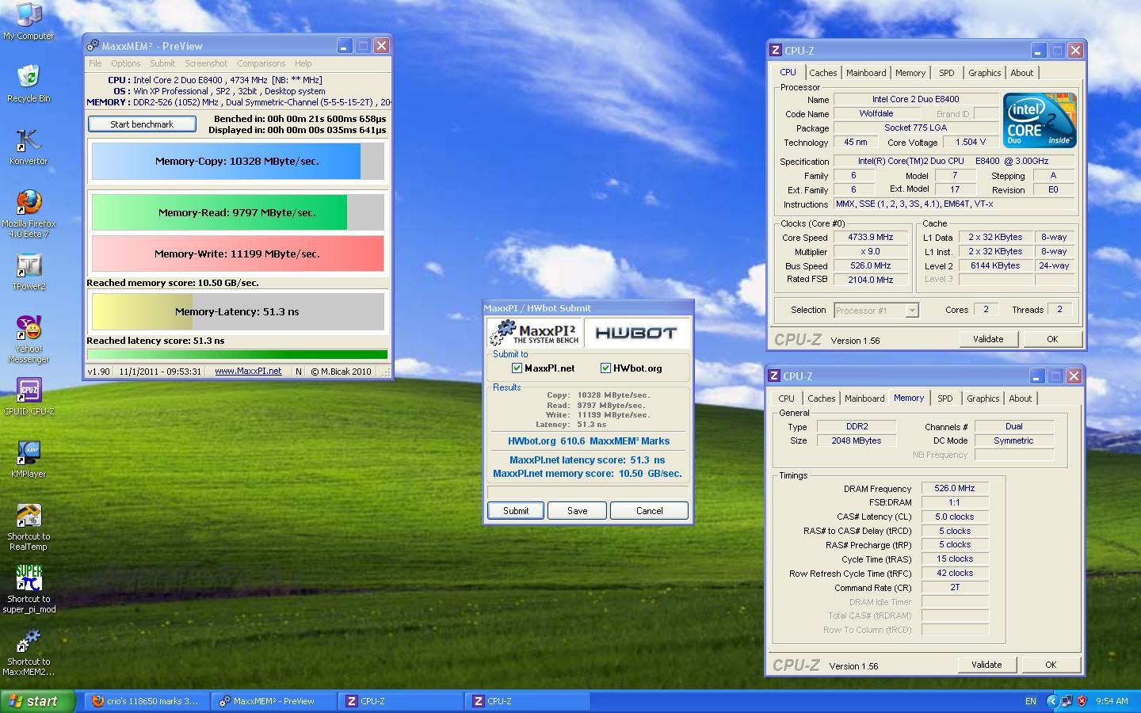Select the Konvertor desktop icon
The image size is (1141, 713).
29,147
